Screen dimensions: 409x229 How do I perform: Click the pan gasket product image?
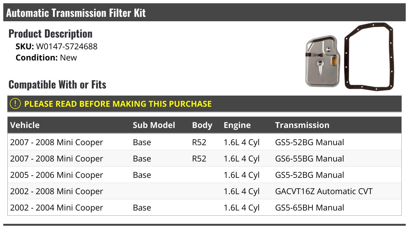(x=369, y=57)
